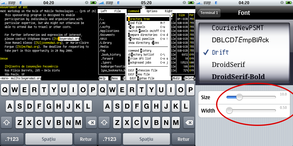Image resolution: width=293 pixels, height=146 pixels.
Task: Click 8Delete in Midnight Commander function bar
Action: [x=189, y=78]
